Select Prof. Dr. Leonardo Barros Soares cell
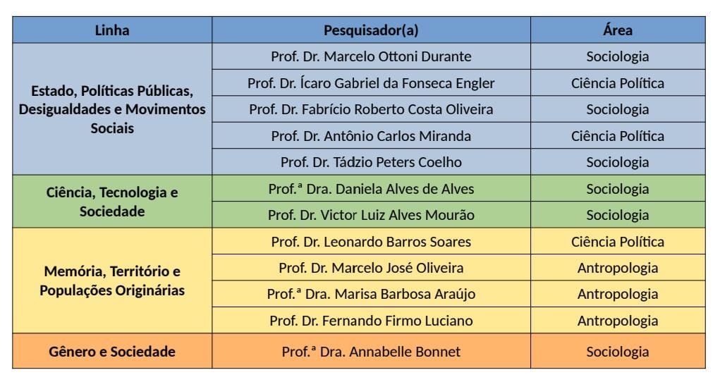The image size is (720, 382). pyautogui.click(x=371, y=242)
